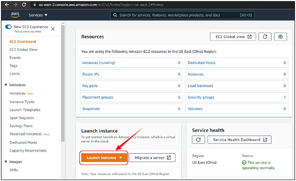The width and height of the screenshot is (296, 181).
Task: Click the browser address bar URL
Action: pyautogui.click(x=101, y=5)
